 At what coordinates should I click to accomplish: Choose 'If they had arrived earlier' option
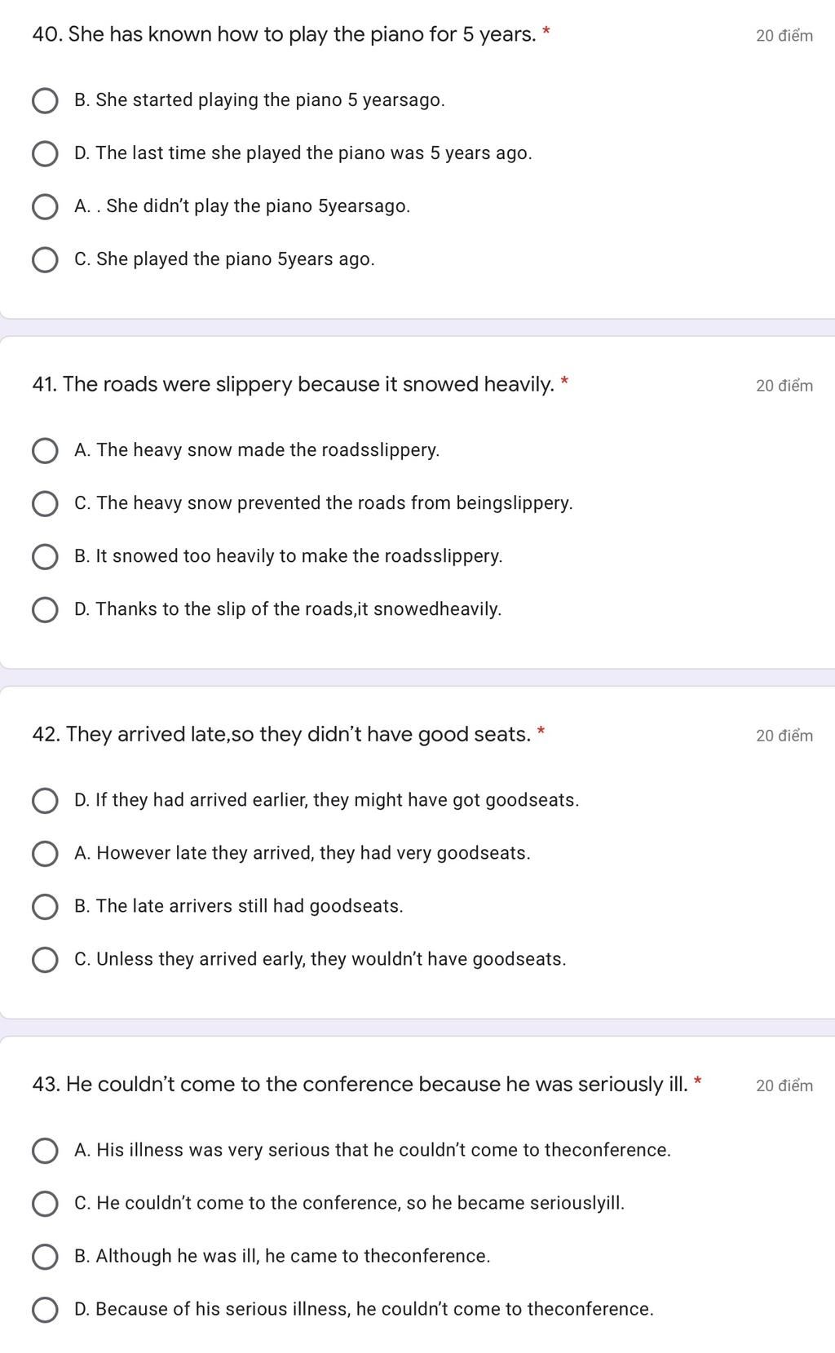pyautogui.click(x=44, y=801)
